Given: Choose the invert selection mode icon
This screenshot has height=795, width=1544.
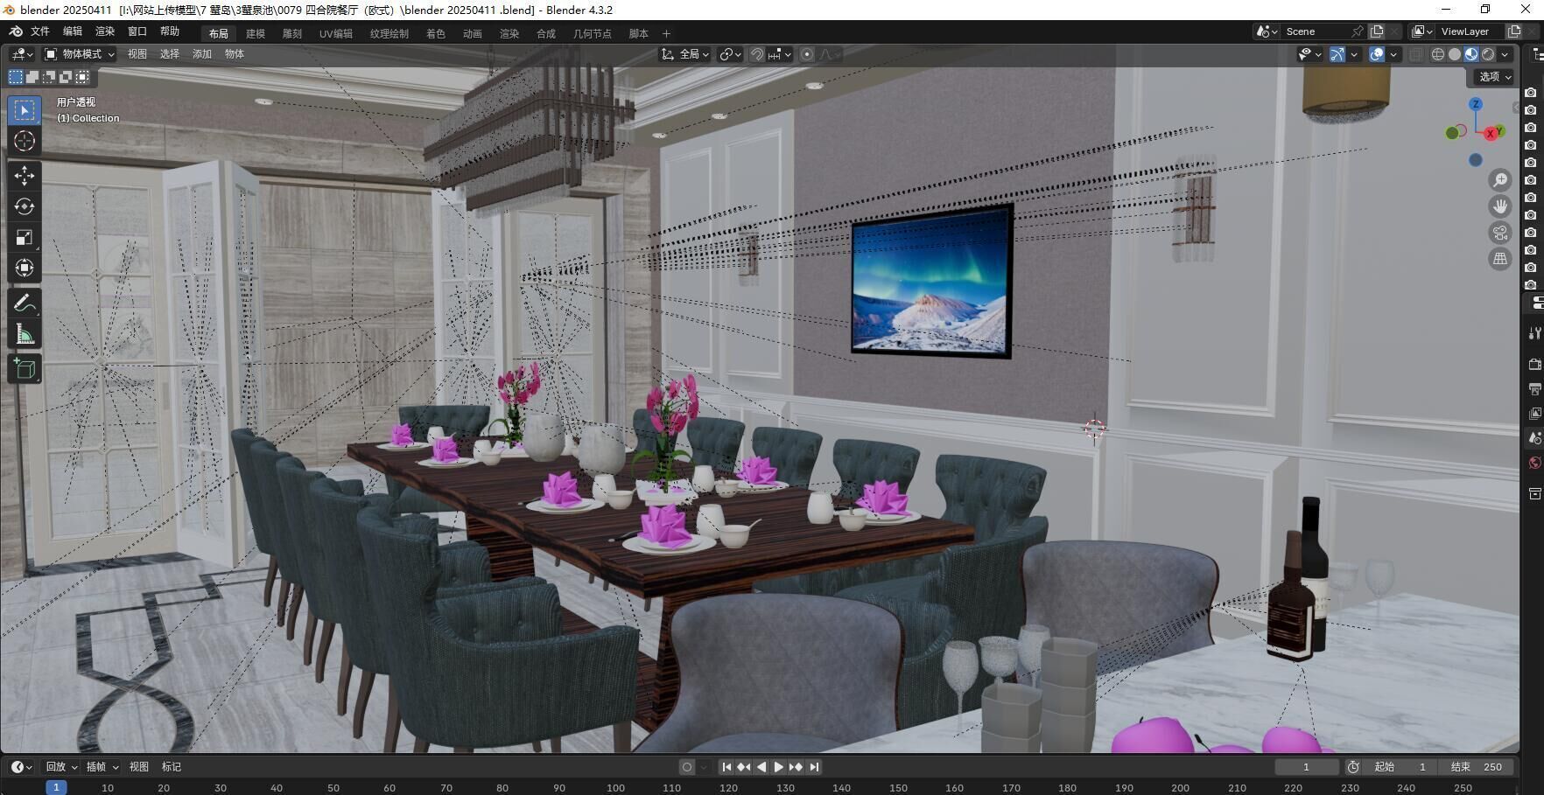Looking at the screenshot, I should [x=66, y=77].
